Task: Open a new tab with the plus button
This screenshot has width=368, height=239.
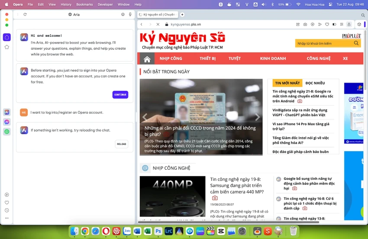Action: click(x=182, y=15)
